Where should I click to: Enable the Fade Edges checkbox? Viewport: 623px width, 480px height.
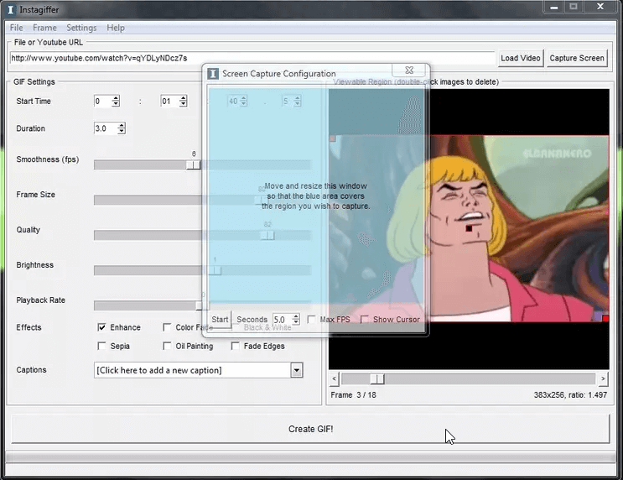point(236,346)
